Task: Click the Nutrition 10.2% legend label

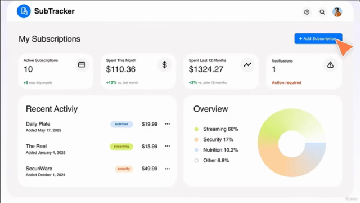Action: pyautogui.click(x=220, y=150)
